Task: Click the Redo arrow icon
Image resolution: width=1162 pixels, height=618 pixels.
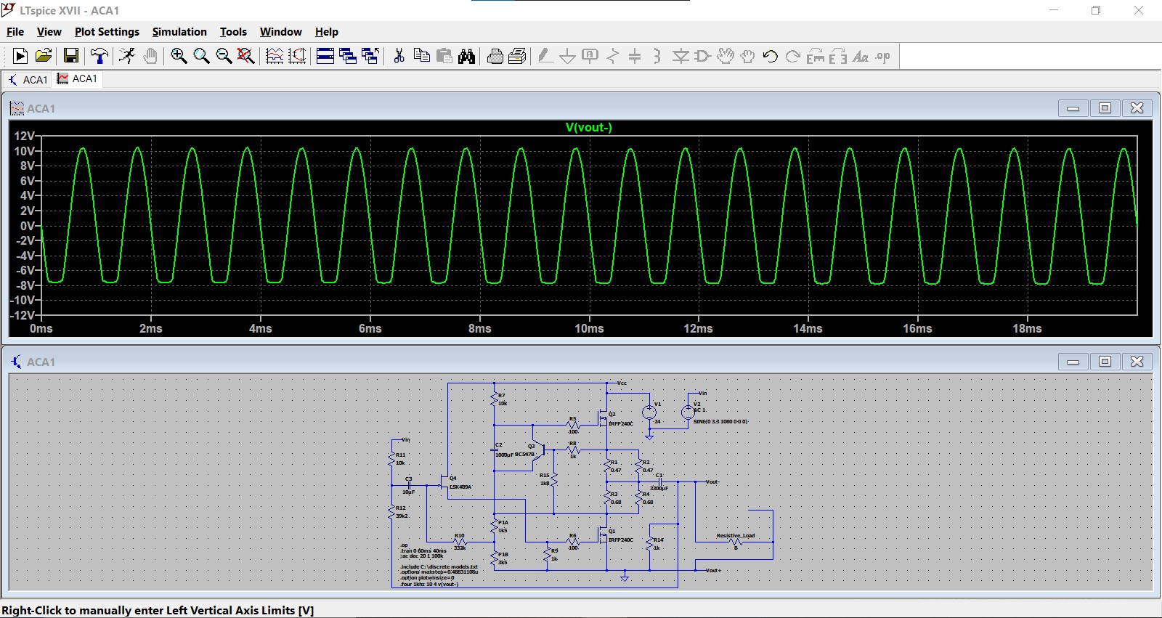Action: pyautogui.click(x=792, y=56)
